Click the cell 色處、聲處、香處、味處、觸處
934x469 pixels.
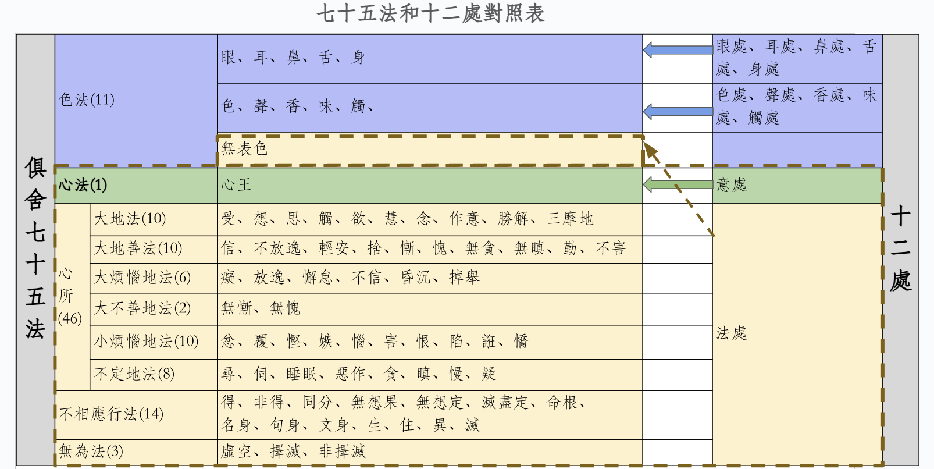797,108
